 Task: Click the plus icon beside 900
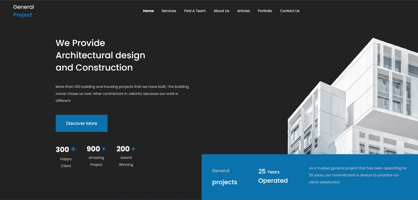pos(104,149)
